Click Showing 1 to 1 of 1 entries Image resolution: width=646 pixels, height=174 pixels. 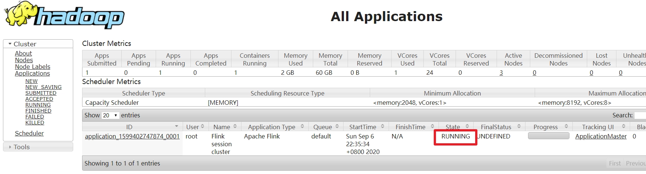[x=122, y=163]
